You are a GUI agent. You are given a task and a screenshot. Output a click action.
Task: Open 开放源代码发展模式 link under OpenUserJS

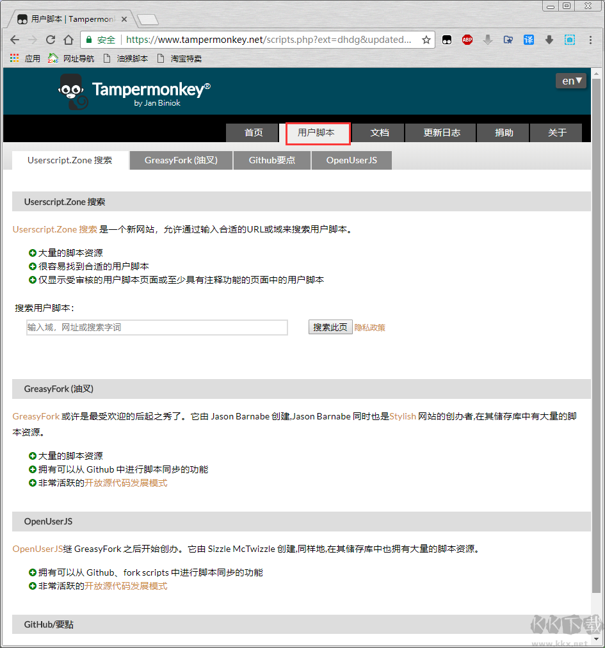(126, 586)
